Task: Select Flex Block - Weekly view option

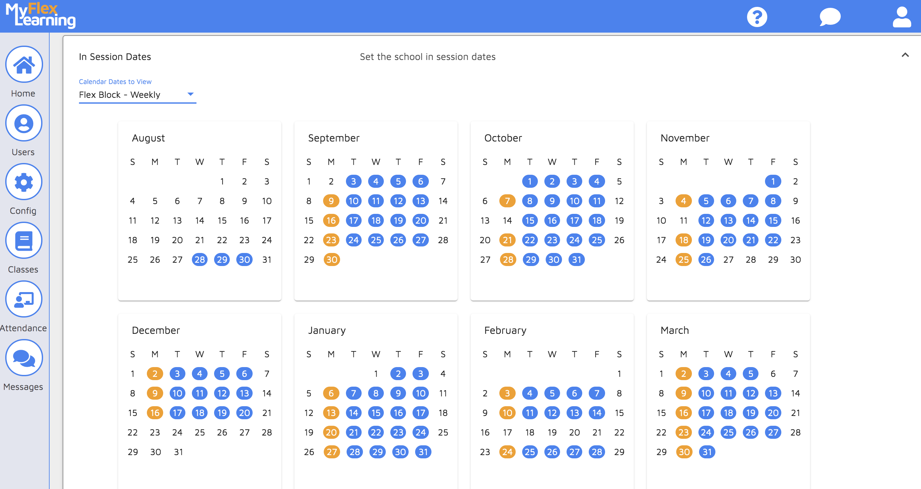Action: tap(137, 95)
